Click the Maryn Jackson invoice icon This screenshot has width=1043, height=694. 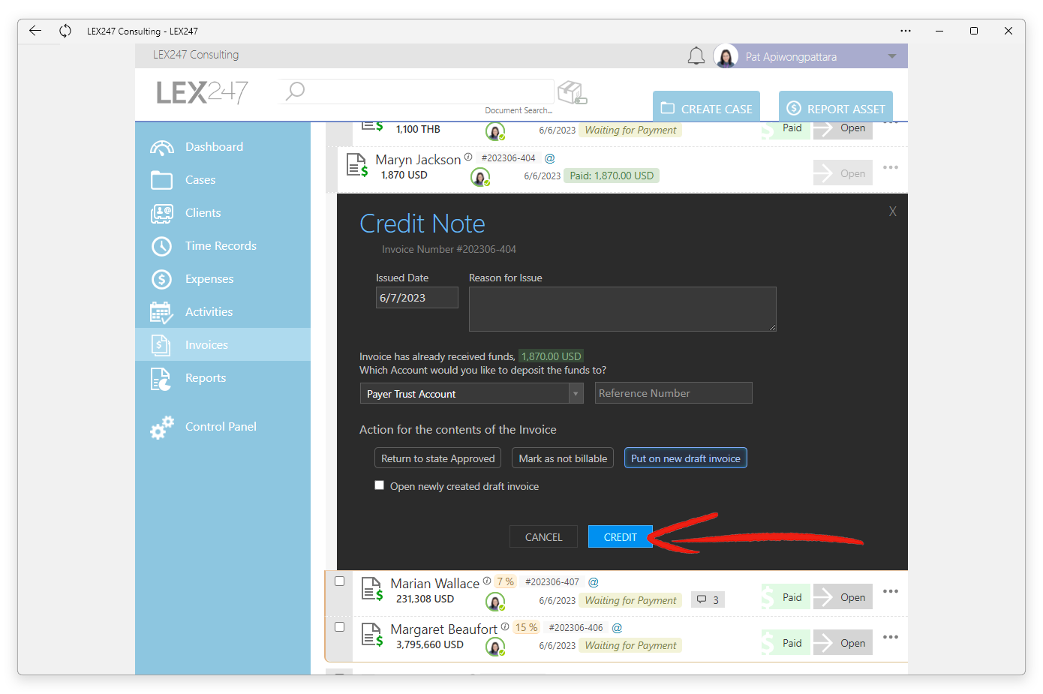[357, 164]
